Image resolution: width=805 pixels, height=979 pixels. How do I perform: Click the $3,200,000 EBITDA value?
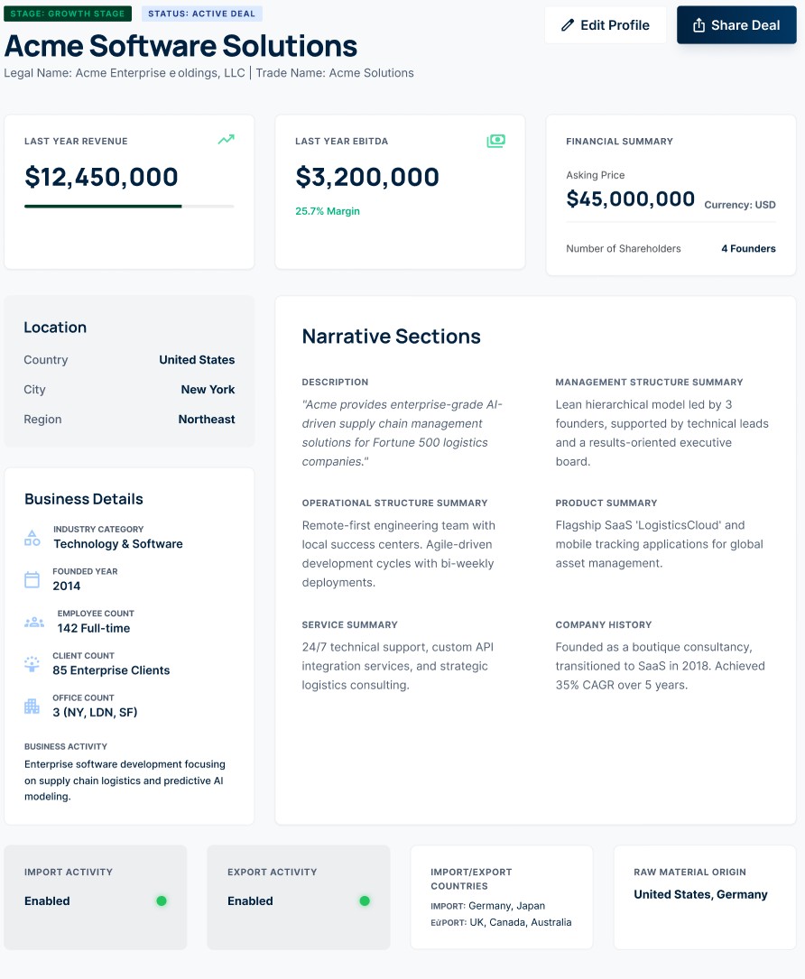[x=367, y=177]
